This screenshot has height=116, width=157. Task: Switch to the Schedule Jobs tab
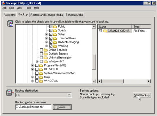[x=74, y=15]
